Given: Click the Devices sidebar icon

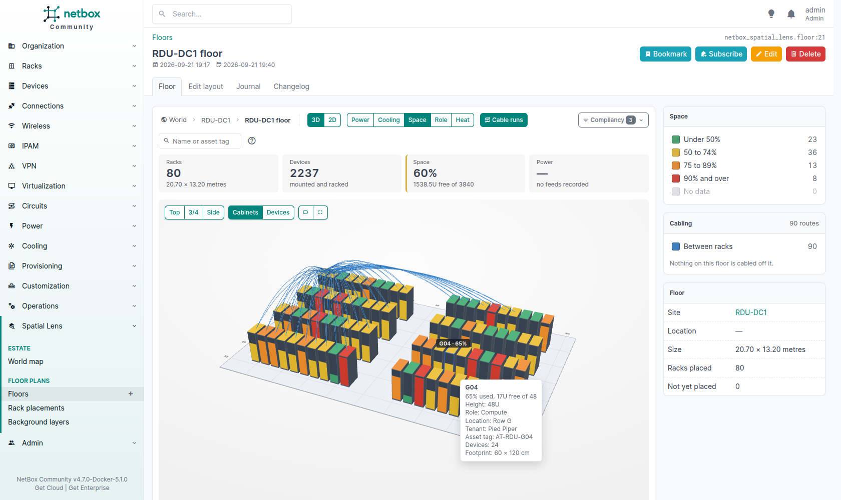Looking at the screenshot, I should click(x=12, y=86).
